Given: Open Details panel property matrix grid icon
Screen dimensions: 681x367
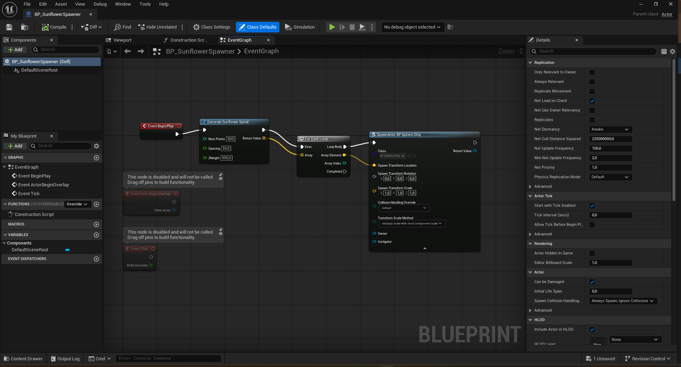Looking at the screenshot, I should click(x=664, y=52).
